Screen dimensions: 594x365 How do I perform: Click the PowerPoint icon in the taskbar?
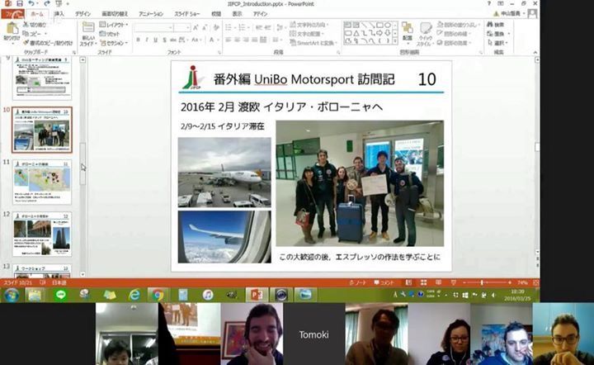(257, 295)
